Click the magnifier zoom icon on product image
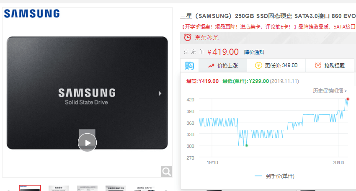 [x=166, y=171]
